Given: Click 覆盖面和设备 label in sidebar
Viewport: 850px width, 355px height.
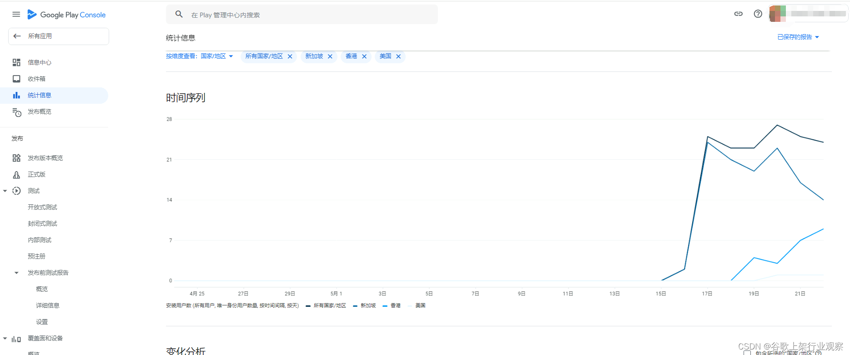Looking at the screenshot, I should click(45, 338).
